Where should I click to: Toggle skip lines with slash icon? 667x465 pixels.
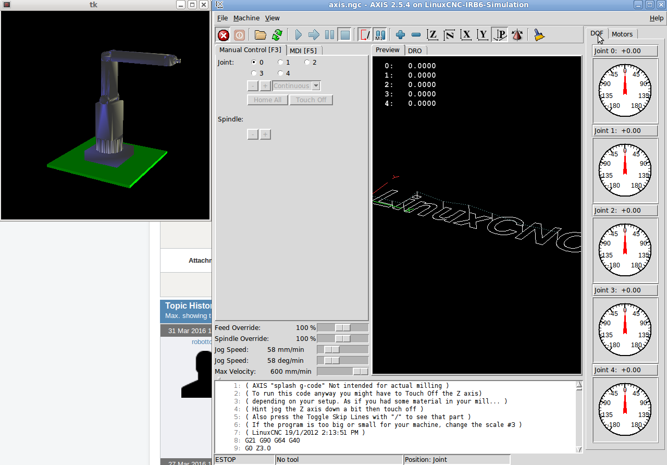[365, 35]
